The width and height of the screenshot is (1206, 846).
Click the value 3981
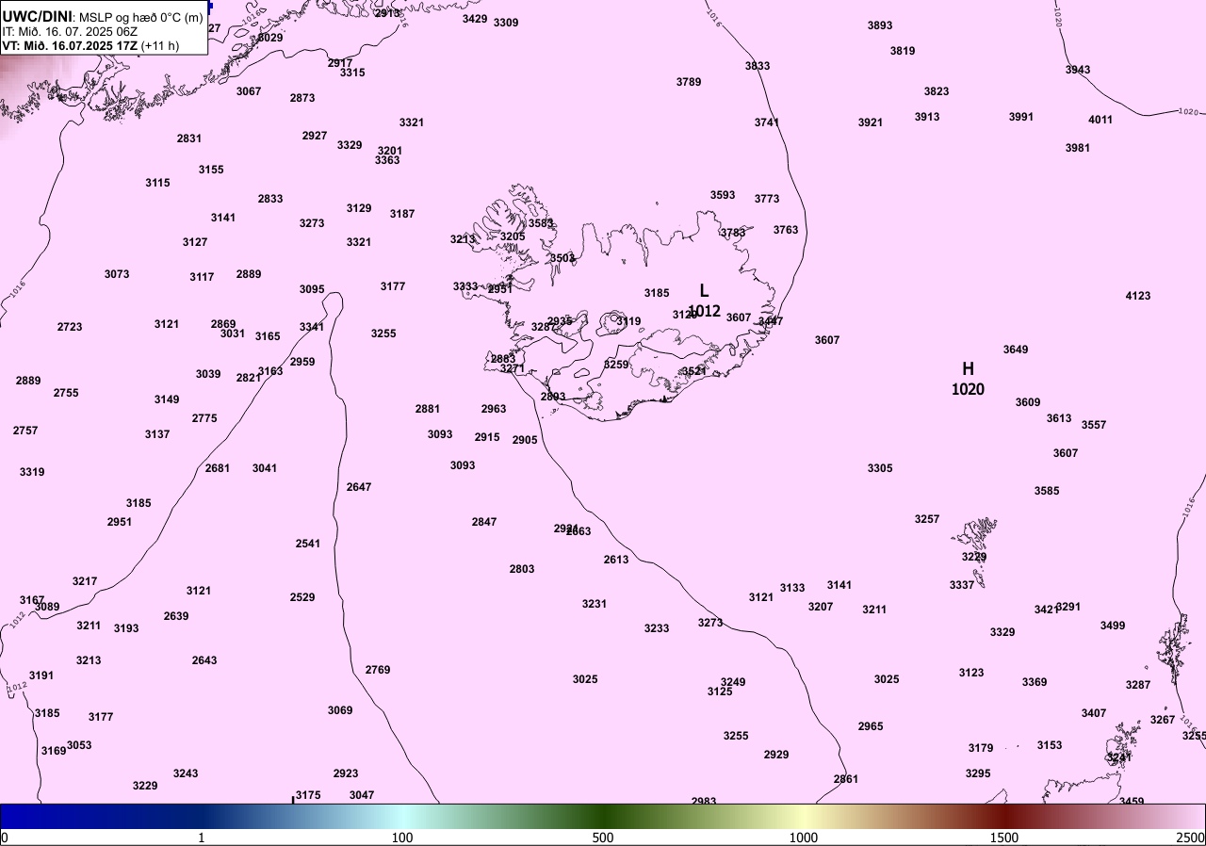1078,148
